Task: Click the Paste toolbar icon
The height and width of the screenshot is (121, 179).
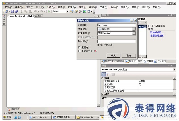Action: 30,12
